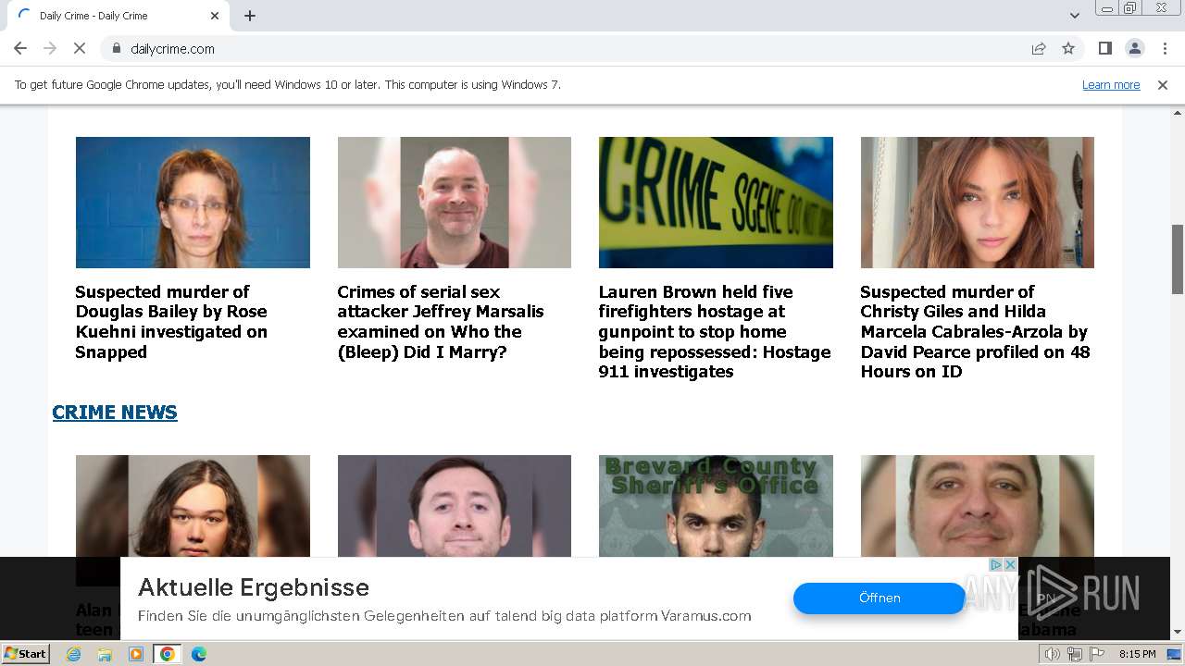Click the page vertical scrollbar thumb
The image size is (1185, 666).
(x=1178, y=259)
